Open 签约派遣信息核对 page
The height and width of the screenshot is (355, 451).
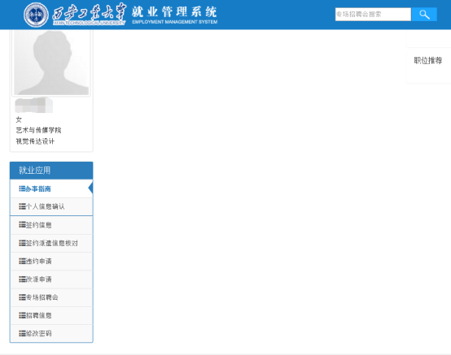pos(51,243)
